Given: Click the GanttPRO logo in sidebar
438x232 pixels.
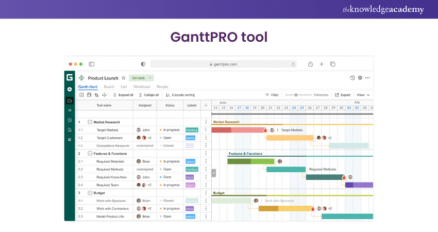Looking at the screenshot, I should pos(70,77).
